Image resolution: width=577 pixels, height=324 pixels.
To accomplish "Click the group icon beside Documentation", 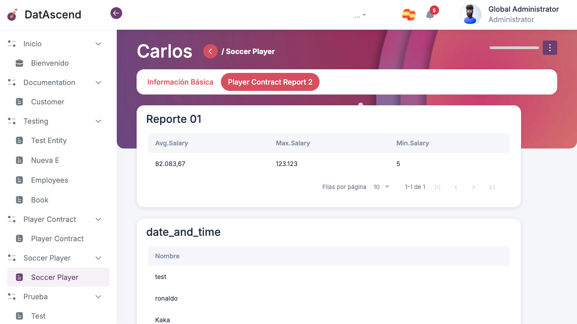I will click(12, 82).
